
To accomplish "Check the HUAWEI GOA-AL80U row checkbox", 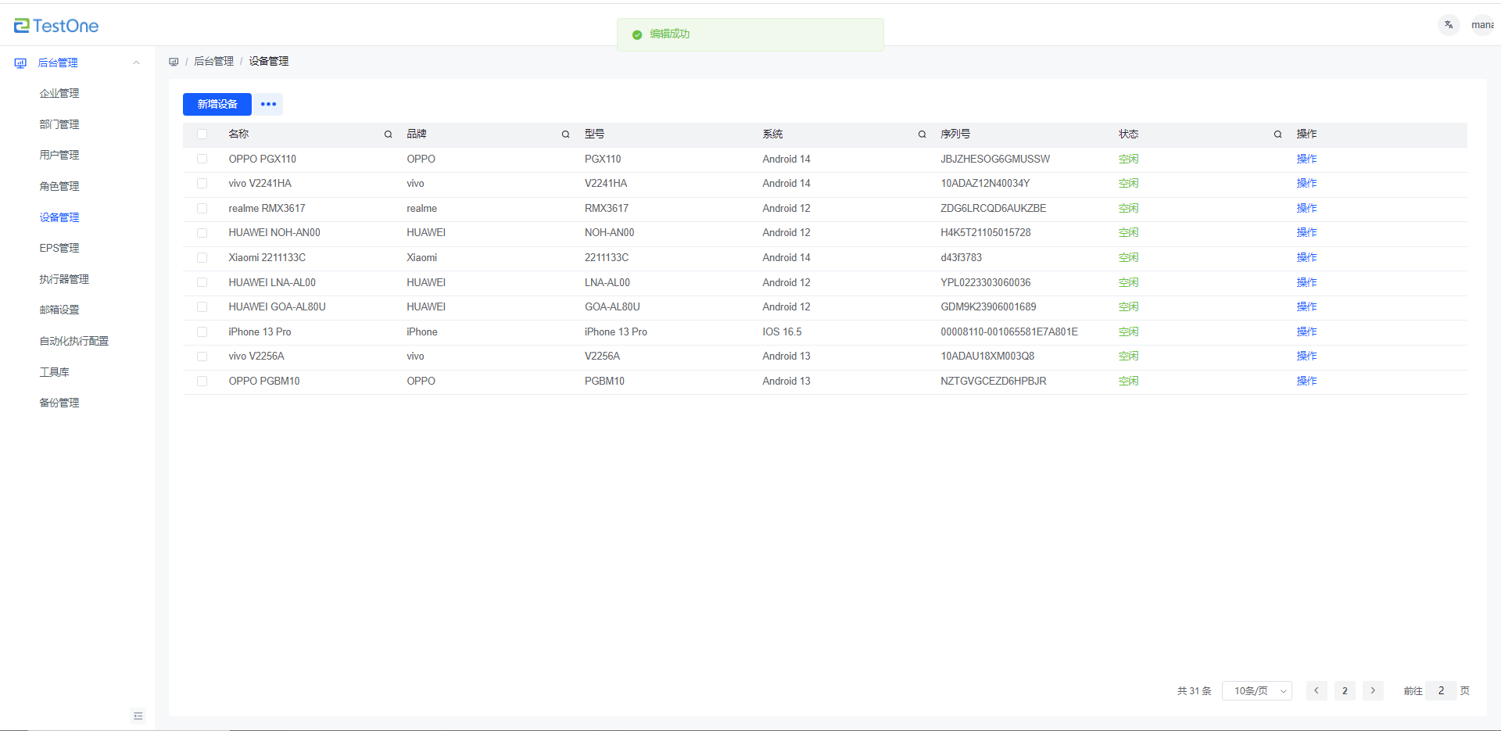I will 202,306.
